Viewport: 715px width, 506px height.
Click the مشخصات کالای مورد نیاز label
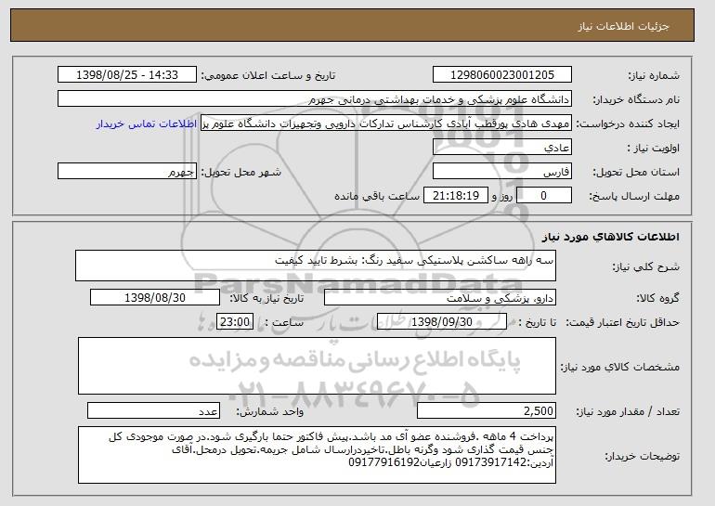coord(620,367)
